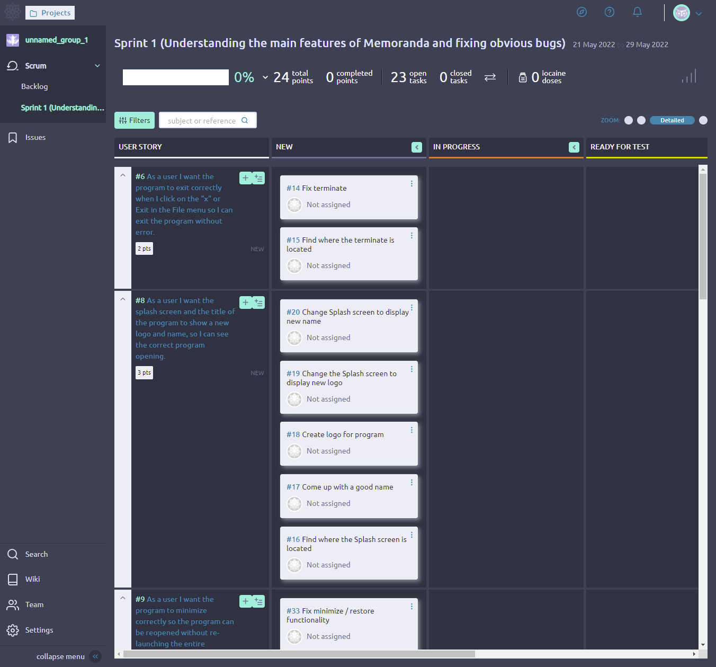This screenshot has height=667, width=716.
Task: Click the move unfinished stories arrows icon
Action: point(490,77)
